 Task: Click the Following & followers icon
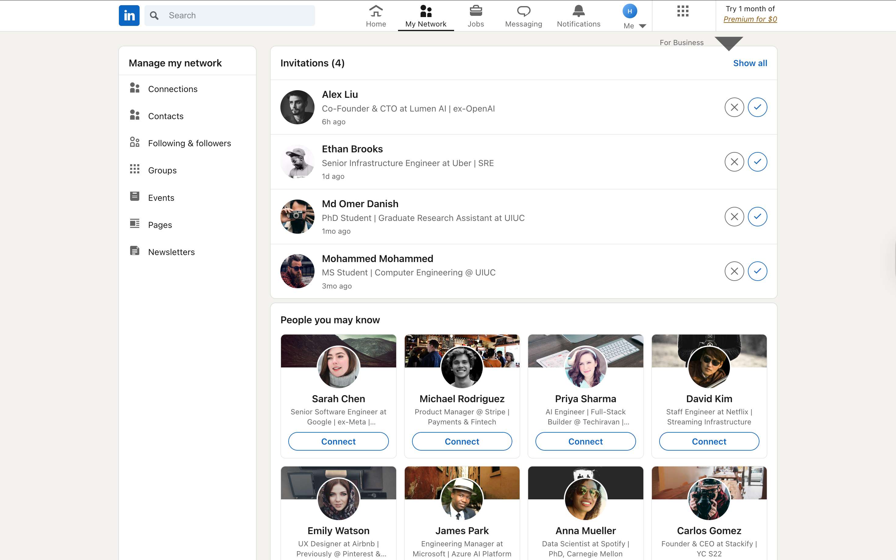[134, 142]
